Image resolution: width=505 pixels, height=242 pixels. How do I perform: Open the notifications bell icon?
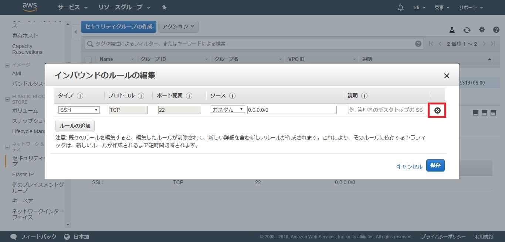401,8
